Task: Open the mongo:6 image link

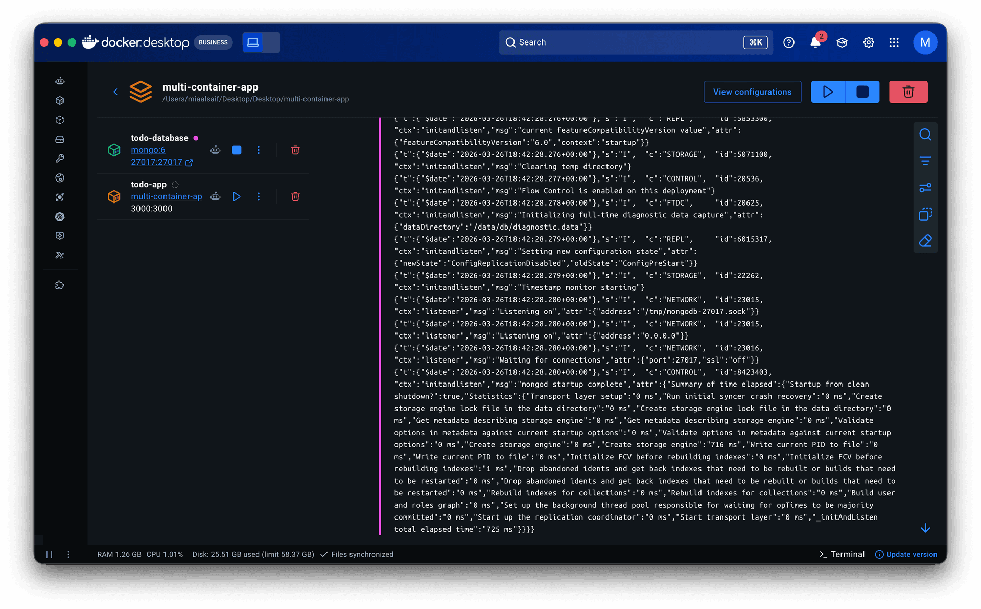Action: coord(148,150)
